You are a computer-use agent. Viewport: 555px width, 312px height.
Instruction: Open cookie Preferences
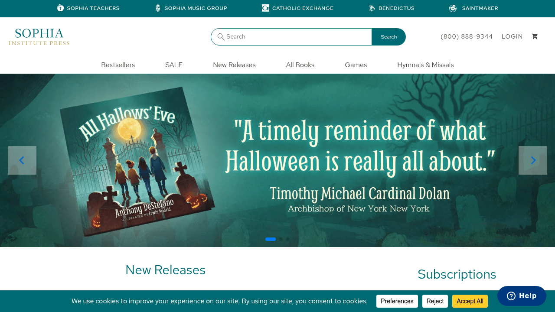pyautogui.click(x=397, y=301)
